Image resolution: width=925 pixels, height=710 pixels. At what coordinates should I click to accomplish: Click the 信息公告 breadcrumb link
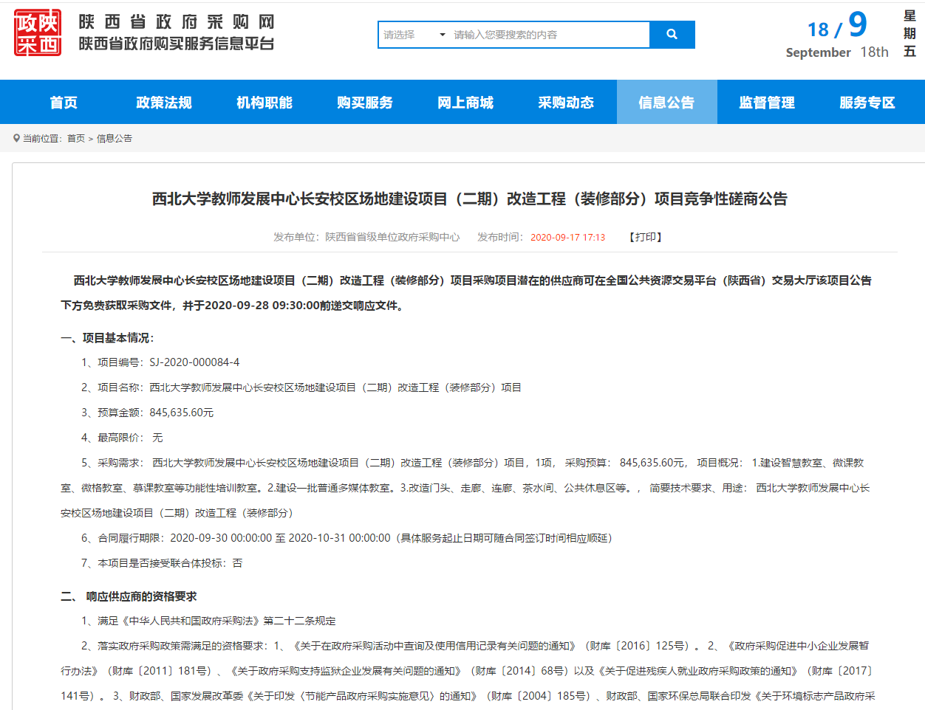tap(115, 139)
